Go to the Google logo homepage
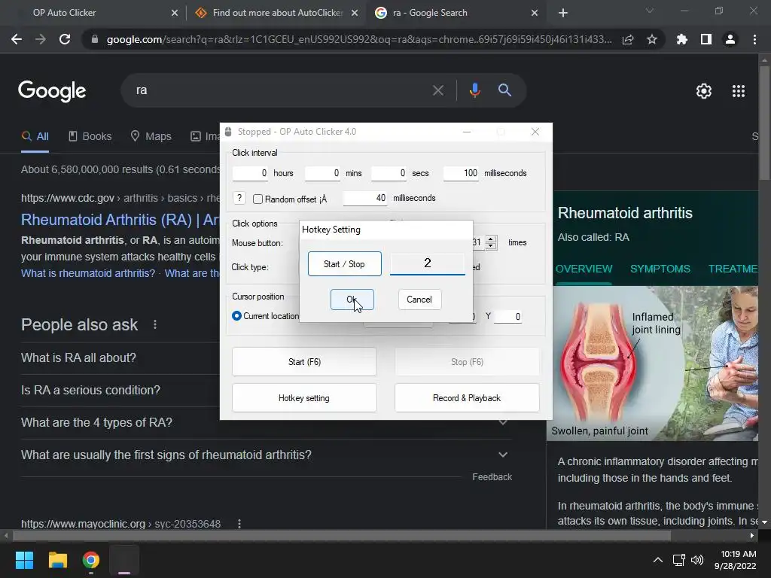 click(x=52, y=91)
